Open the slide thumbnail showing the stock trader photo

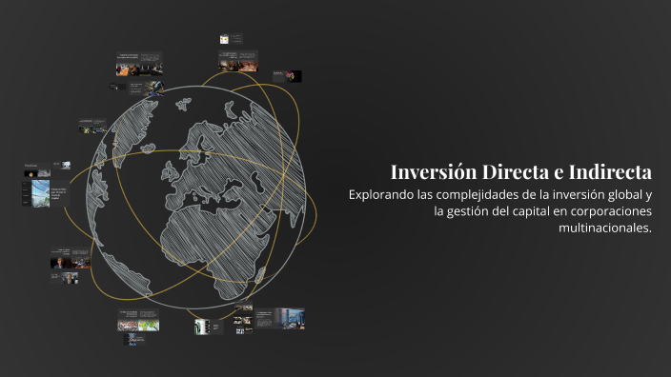(x=147, y=89)
